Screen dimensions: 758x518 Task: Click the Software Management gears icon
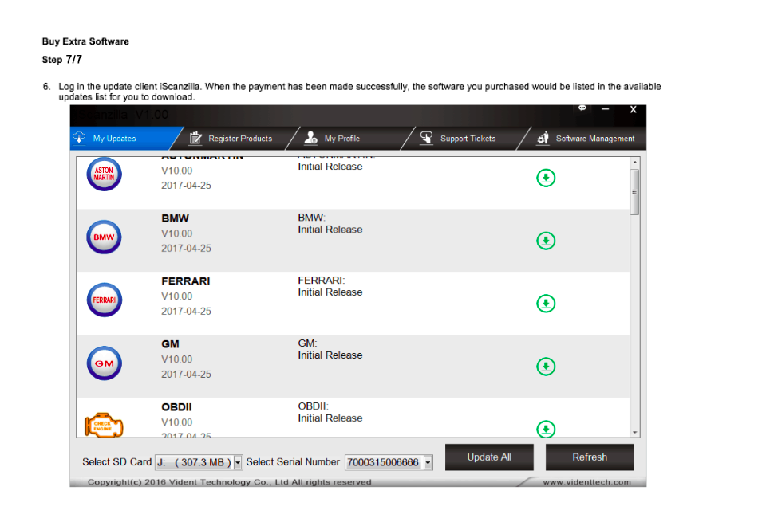tap(543, 138)
